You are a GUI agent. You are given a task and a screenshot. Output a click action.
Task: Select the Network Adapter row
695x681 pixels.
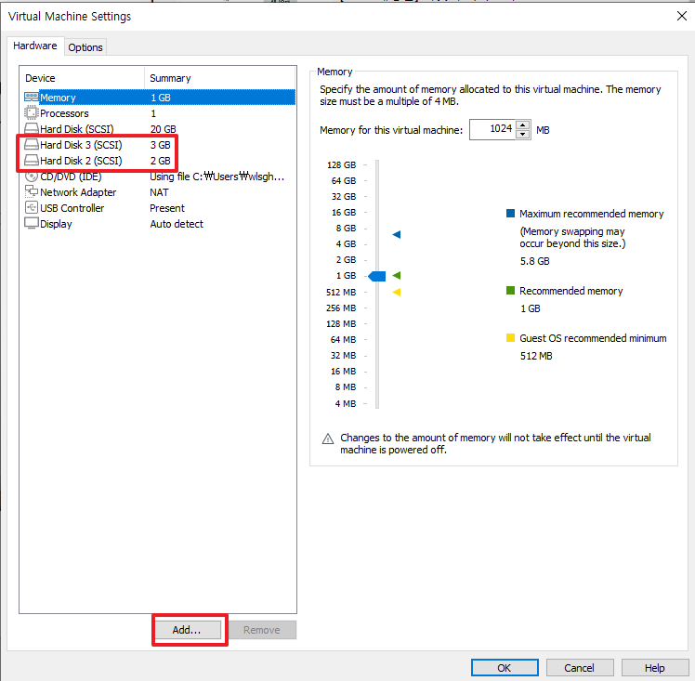[x=160, y=192]
